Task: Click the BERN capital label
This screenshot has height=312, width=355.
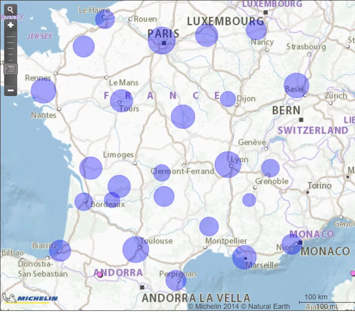Action: click(286, 110)
